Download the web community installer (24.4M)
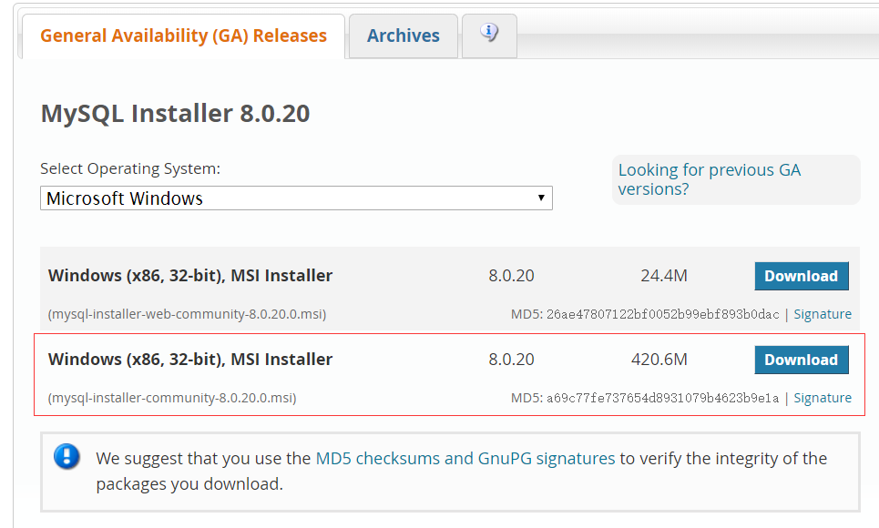This screenshot has width=879, height=528. click(x=801, y=276)
